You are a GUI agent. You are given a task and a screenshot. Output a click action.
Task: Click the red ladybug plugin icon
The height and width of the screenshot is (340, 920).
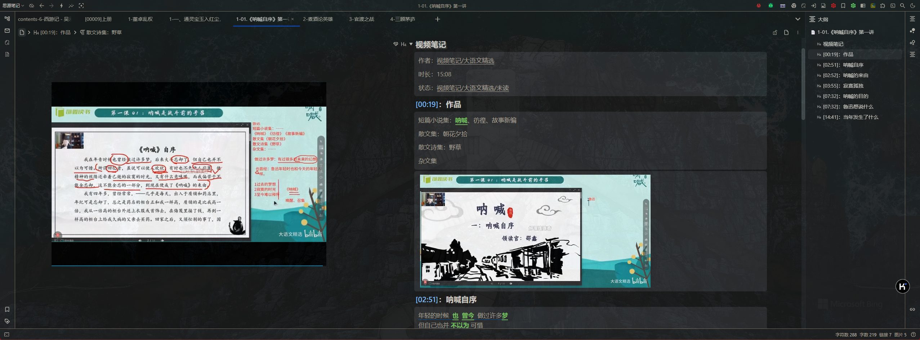pyautogui.click(x=759, y=6)
